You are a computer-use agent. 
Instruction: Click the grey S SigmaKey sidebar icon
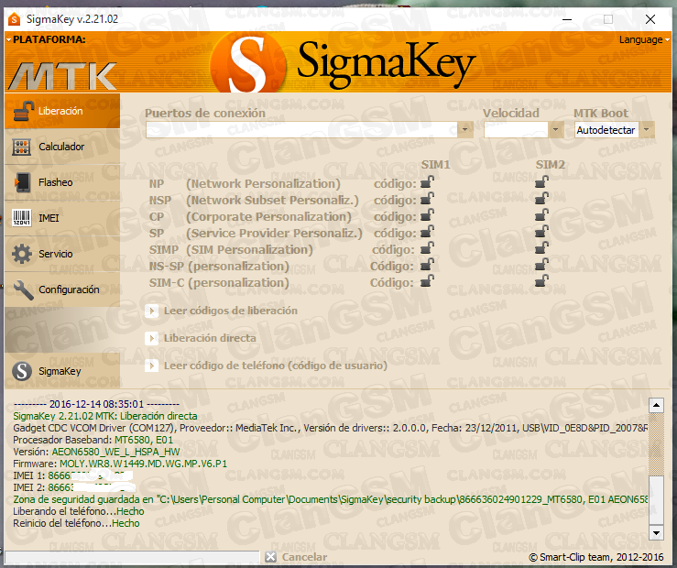22,371
